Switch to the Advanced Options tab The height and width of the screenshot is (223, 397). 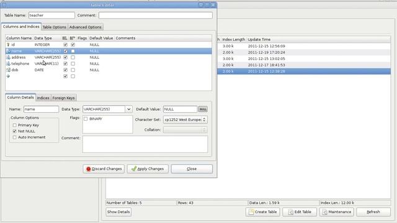click(x=86, y=27)
